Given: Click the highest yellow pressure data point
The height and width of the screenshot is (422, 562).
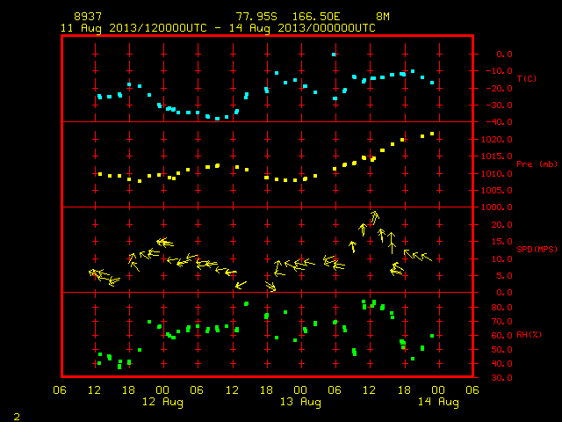Looking at the screenshot, I should click(x=432, y=134).
